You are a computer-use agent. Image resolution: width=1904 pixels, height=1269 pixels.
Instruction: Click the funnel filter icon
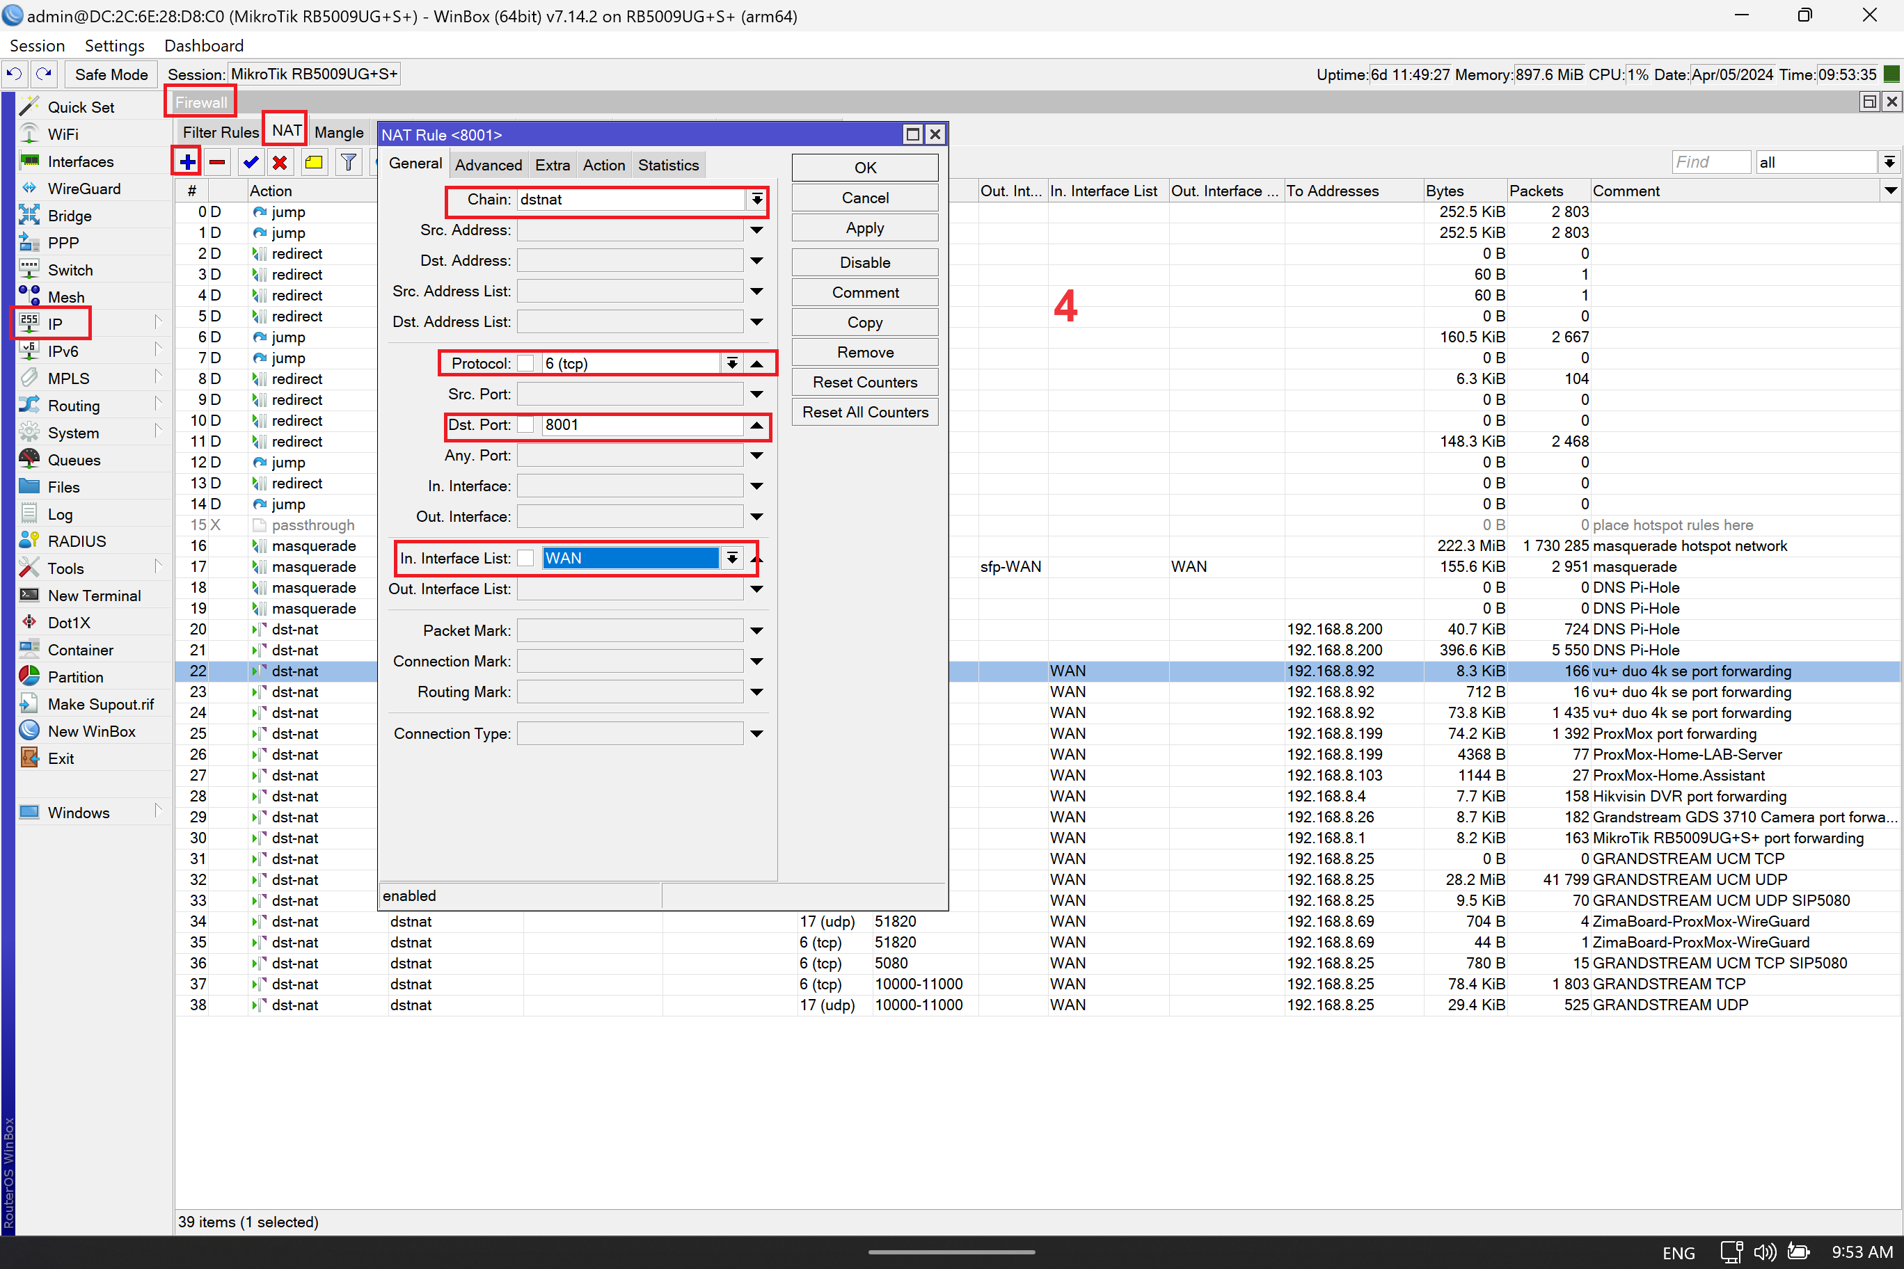[348, 162]
